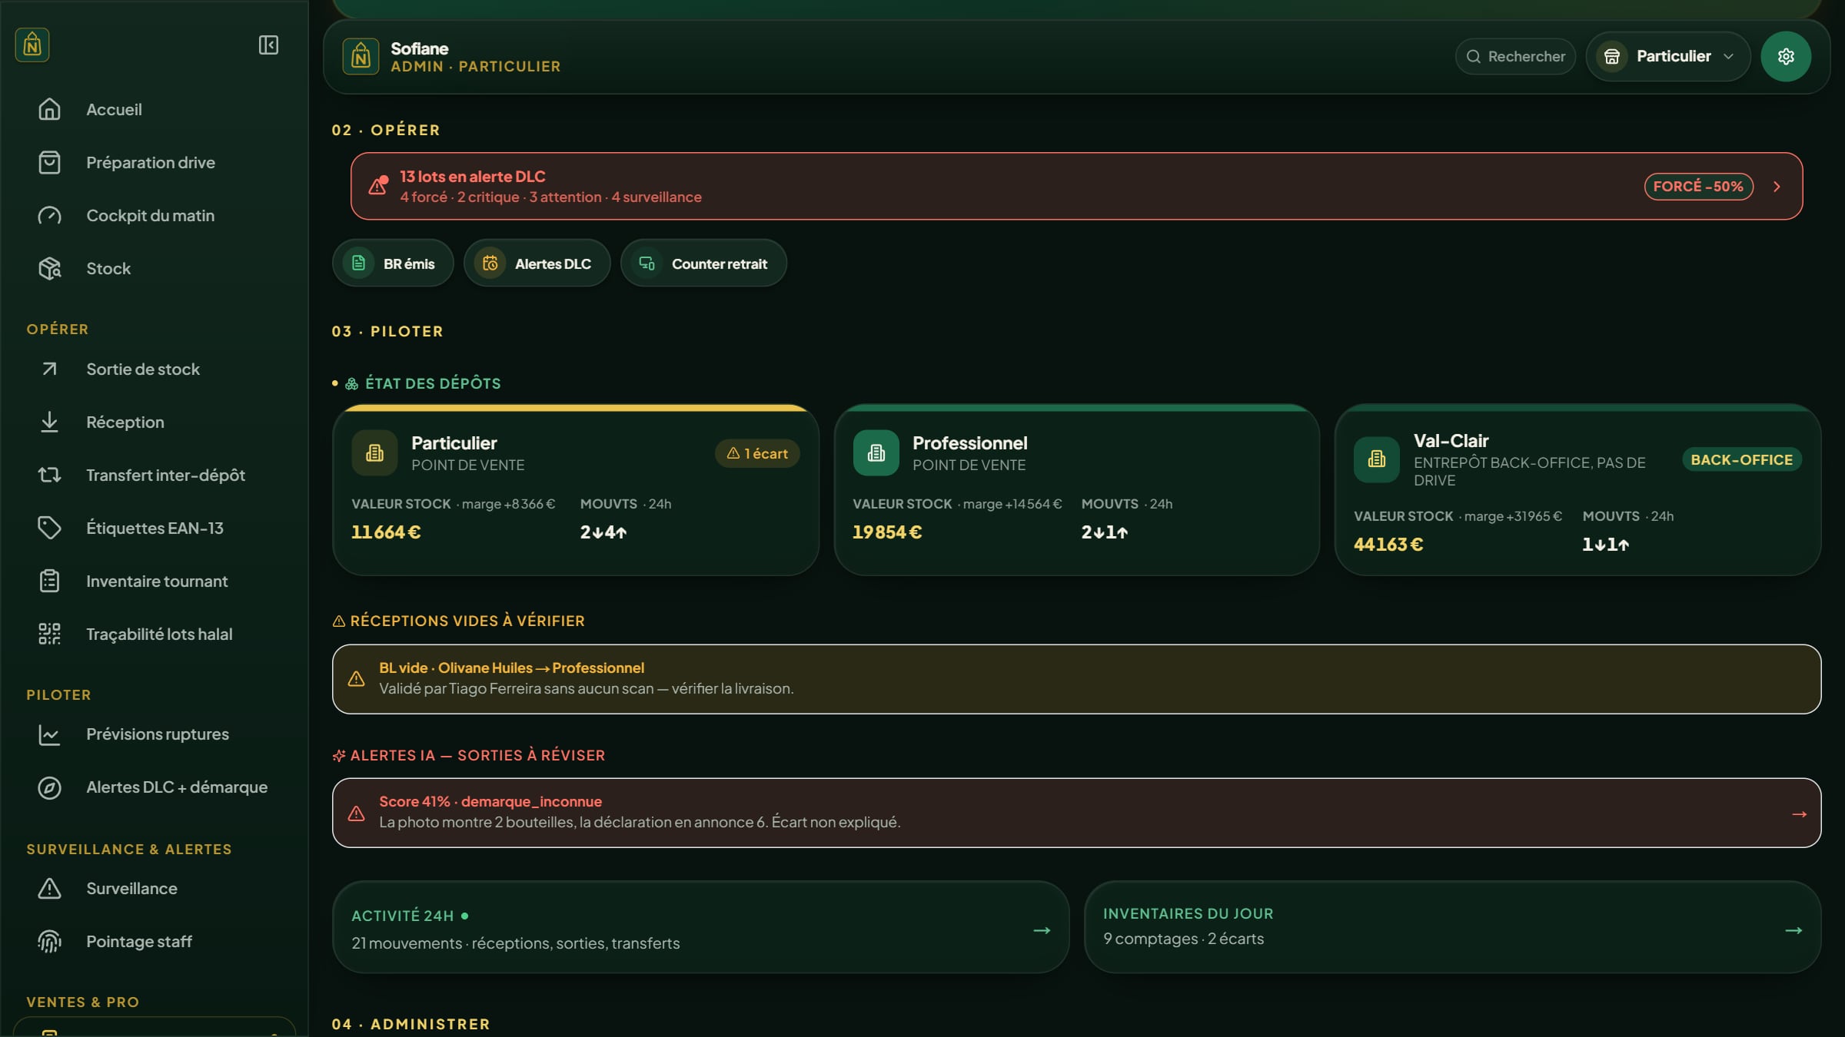Viewport: 1845px width, 1037px height.
Task: Click the Cockpit du matin gauge icon
Action: click(49, 215)
